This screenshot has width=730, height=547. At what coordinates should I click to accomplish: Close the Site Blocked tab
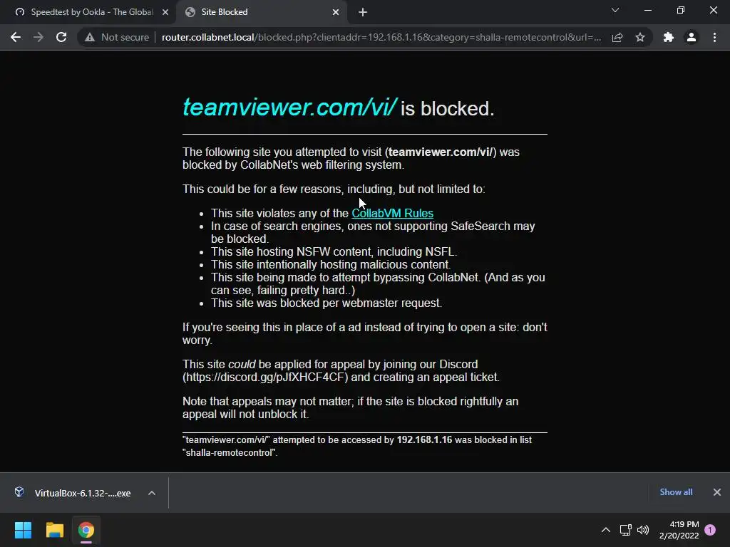[336, 12]
